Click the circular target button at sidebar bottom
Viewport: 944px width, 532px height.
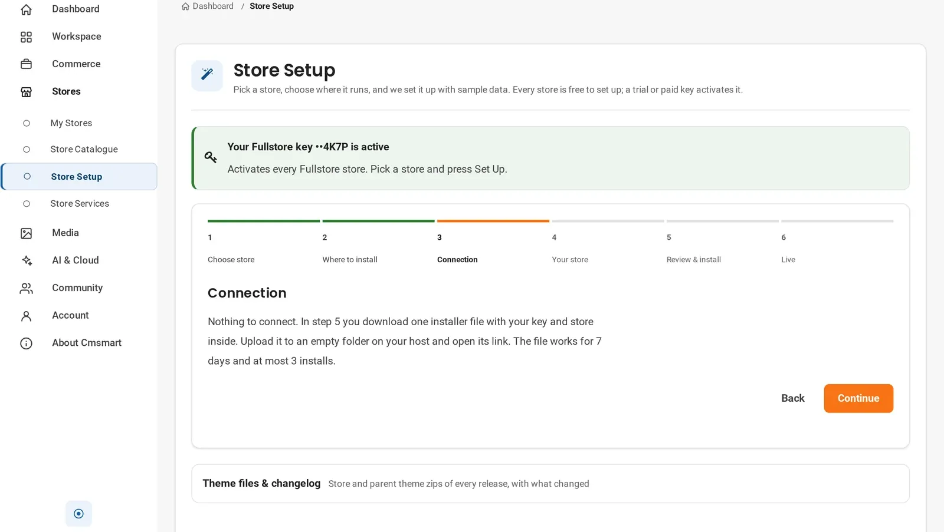[78, 514]
